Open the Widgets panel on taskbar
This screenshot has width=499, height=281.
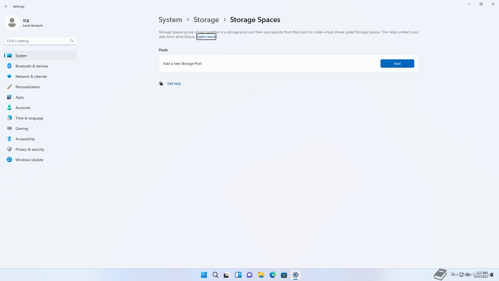238,275
